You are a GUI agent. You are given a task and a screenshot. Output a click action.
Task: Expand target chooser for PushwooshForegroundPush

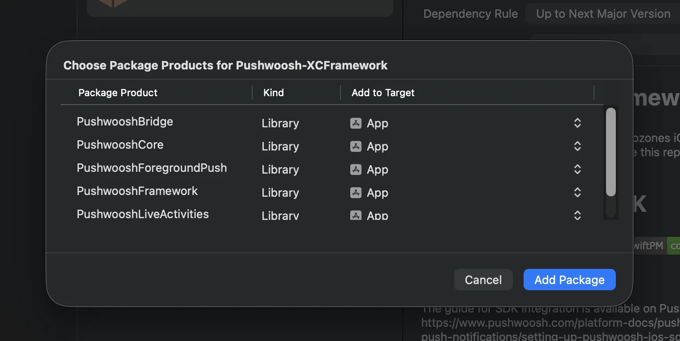[x=577, y=170]
